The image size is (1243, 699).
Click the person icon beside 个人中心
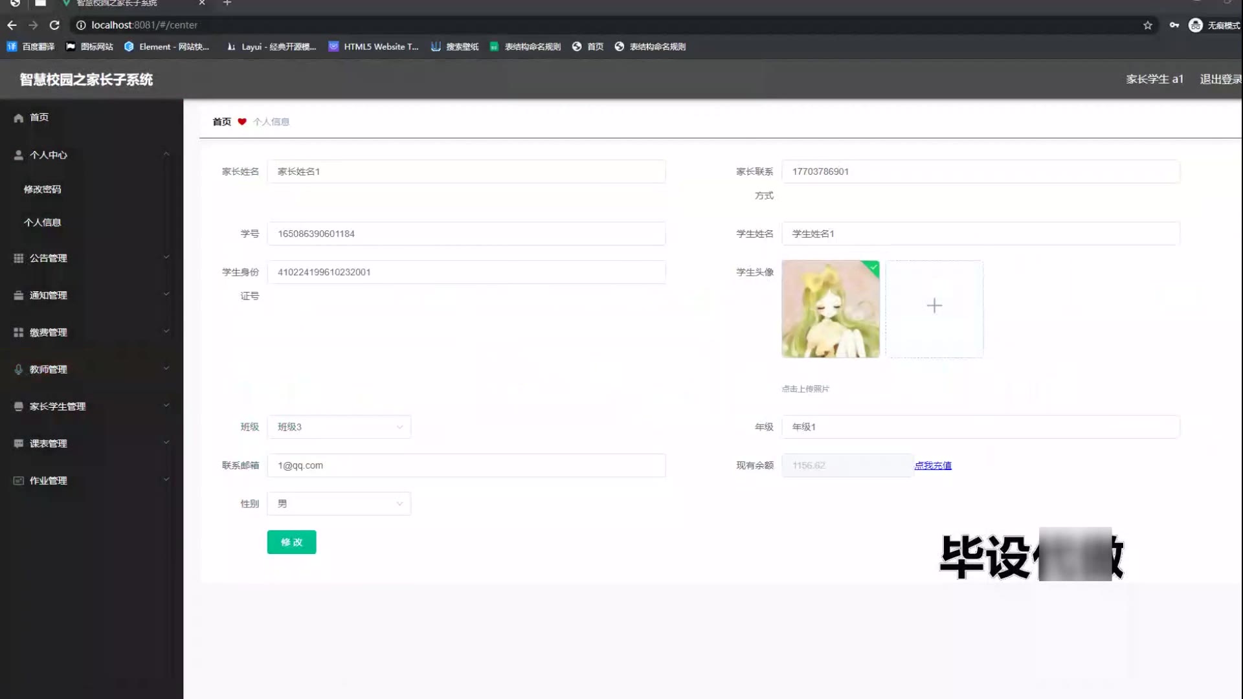tap(18, 155)
